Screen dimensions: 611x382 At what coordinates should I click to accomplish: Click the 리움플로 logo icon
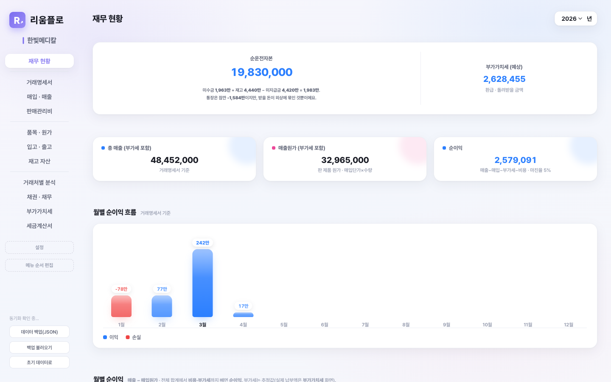click(17, 20)
